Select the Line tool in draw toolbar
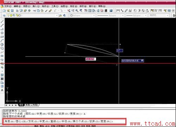176x127 pixels. pos(2,21)
